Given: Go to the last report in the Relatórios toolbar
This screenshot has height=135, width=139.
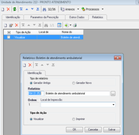Looking at the screenshot, I should tap(40, 25).
